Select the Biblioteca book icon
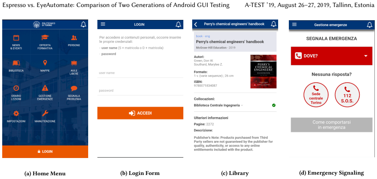Image resolution: width=377 pixels, height=179 pixels. pos(16,63)
